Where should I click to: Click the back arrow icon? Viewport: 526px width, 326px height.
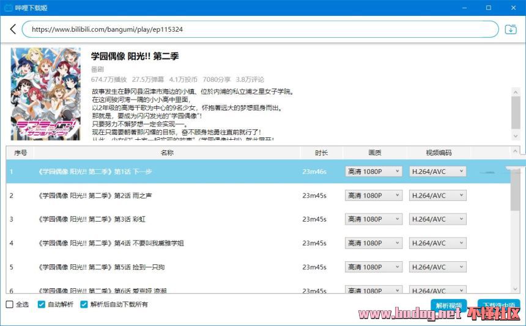coord(13,29)
